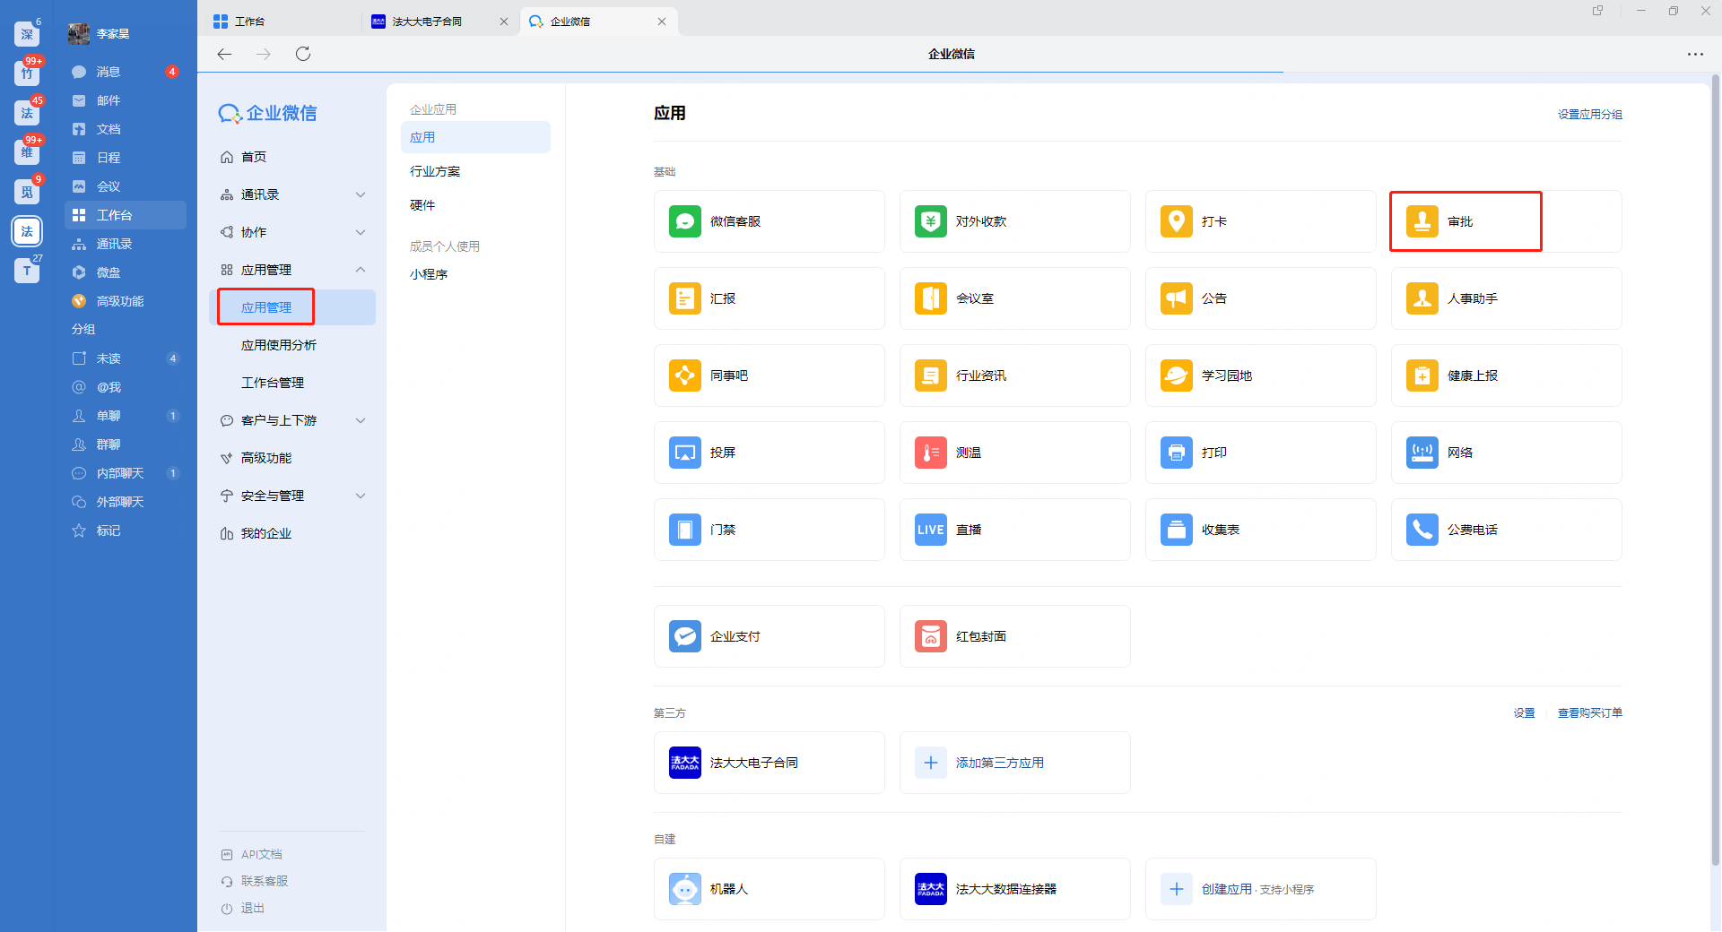Image resolution: width=1722 pixels, height=932 pixels.
Task: Collapse the 应用管理 parent section
Action: [361, 270]
